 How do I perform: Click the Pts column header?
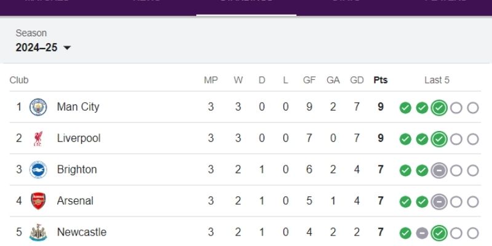[381, 80]
